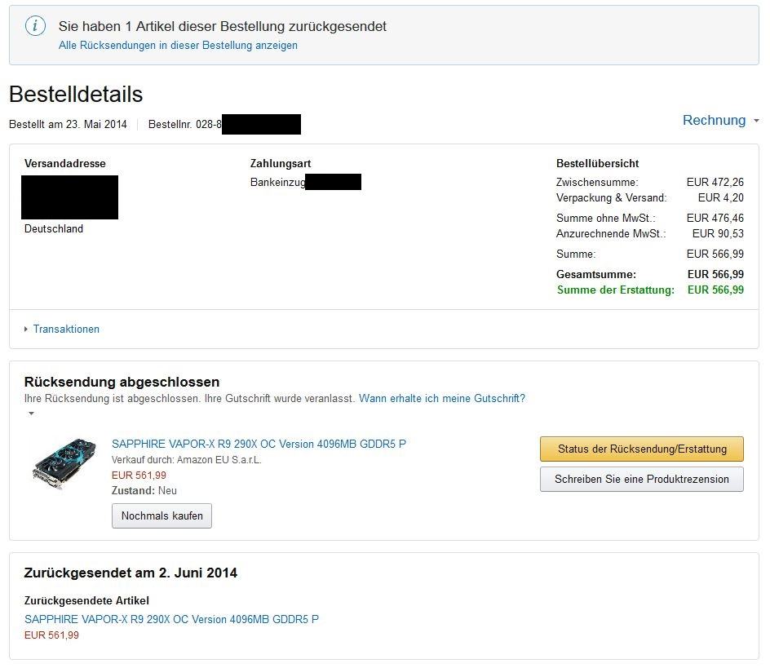This screenshot has height=668, width=770.
Task: Click the Versandadresse heading
Action: pyautogui.click(x=65, y=163)
